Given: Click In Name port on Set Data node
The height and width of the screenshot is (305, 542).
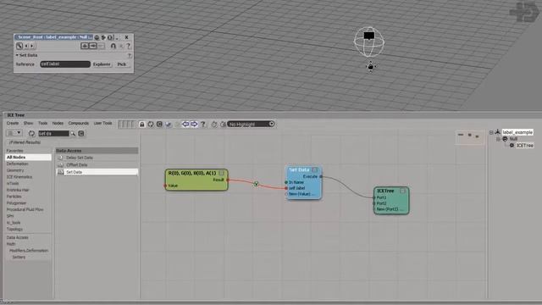Looking at the screenshot, I should pos(286,182).
